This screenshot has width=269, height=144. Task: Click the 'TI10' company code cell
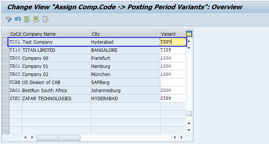pyautogui.click(x=16, y=50)
